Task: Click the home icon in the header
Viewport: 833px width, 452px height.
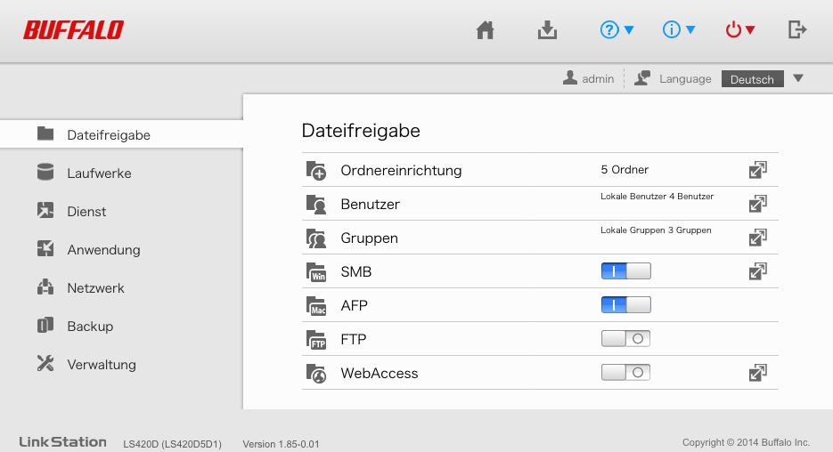Action: (x=485, y=30)
